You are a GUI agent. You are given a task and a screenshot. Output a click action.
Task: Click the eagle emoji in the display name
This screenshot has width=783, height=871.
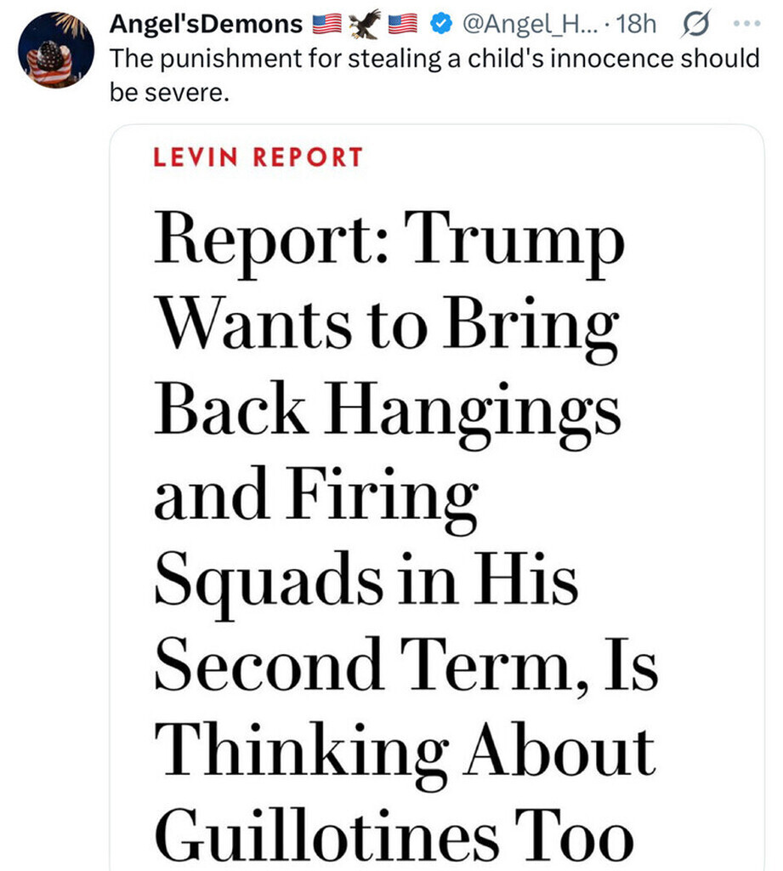pos(365,25)
